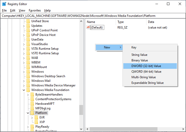Image resolution: width=186 pixels, height=132 pixels.
Task: Collapse the Platform key node
Action: (28, 113)
